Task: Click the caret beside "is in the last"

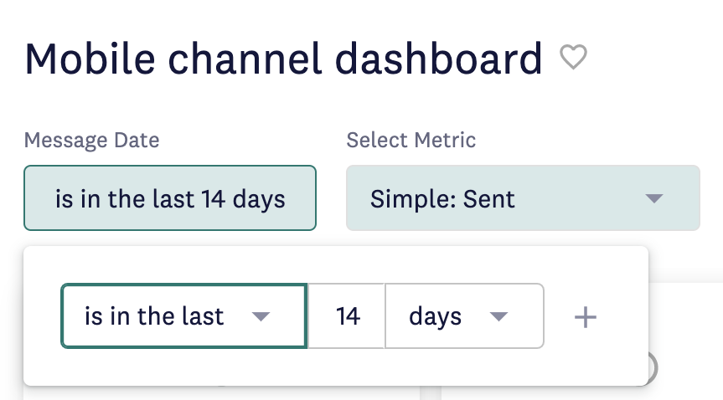Action: pos(261,316)
